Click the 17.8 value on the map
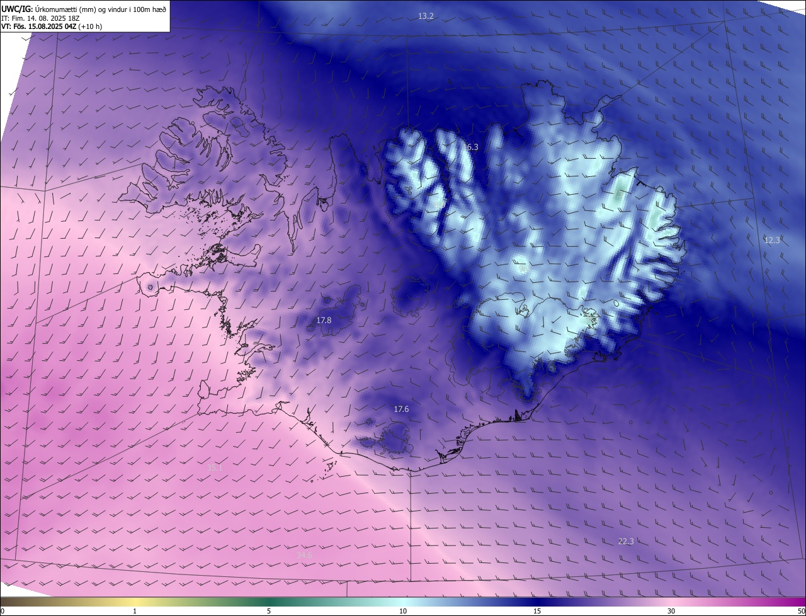This screenshot has width=806, height=616. (324, 320)
